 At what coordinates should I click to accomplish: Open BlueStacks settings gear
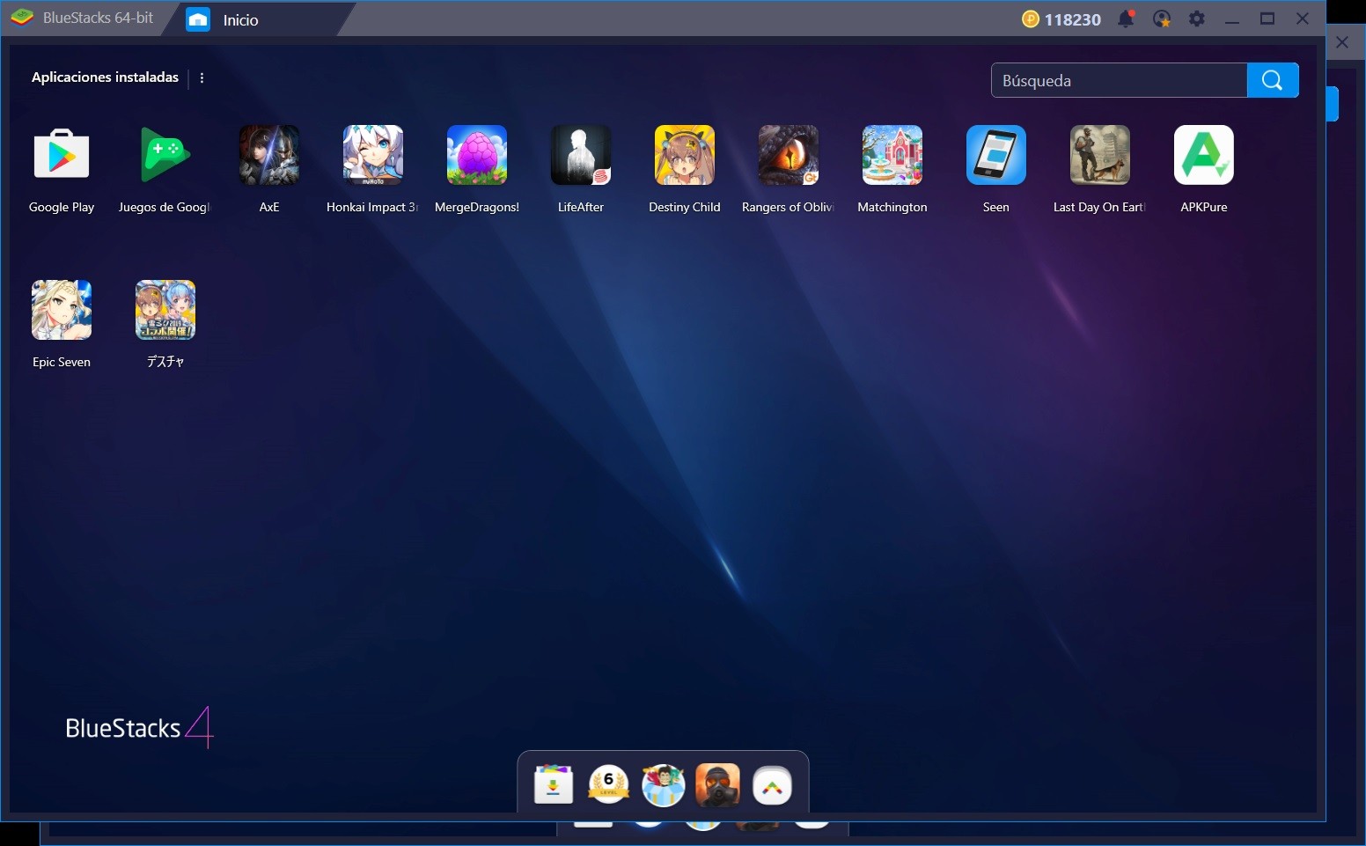pyautogui.click(x=1197, y=18)
